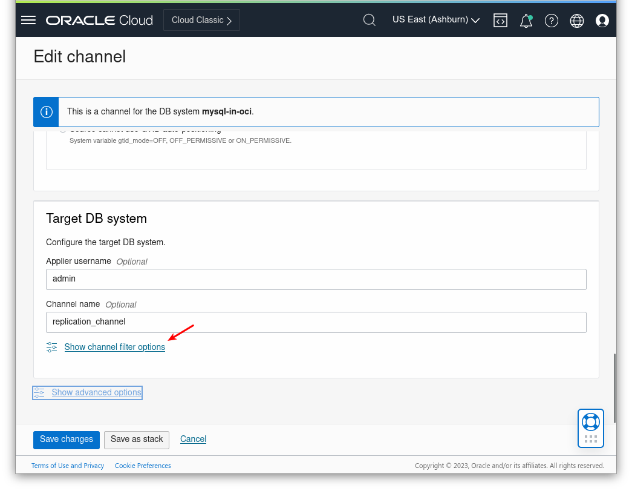Open the search magnifier icon

click(369, 20)
